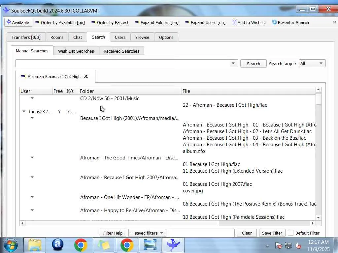Collapse Afroman - One Hit Wonder folder
This screenshot has height=253, width=338.
[32, 197]
